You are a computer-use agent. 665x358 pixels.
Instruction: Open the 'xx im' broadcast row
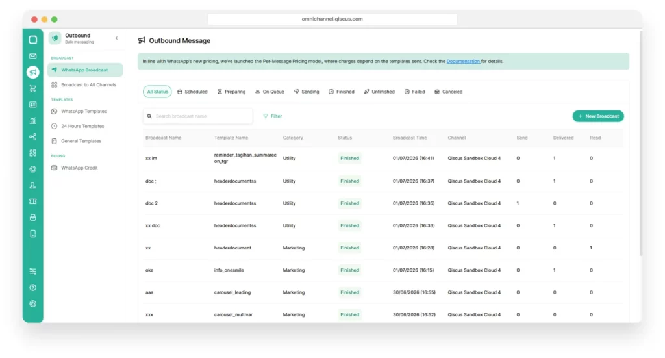coord(383,159)
